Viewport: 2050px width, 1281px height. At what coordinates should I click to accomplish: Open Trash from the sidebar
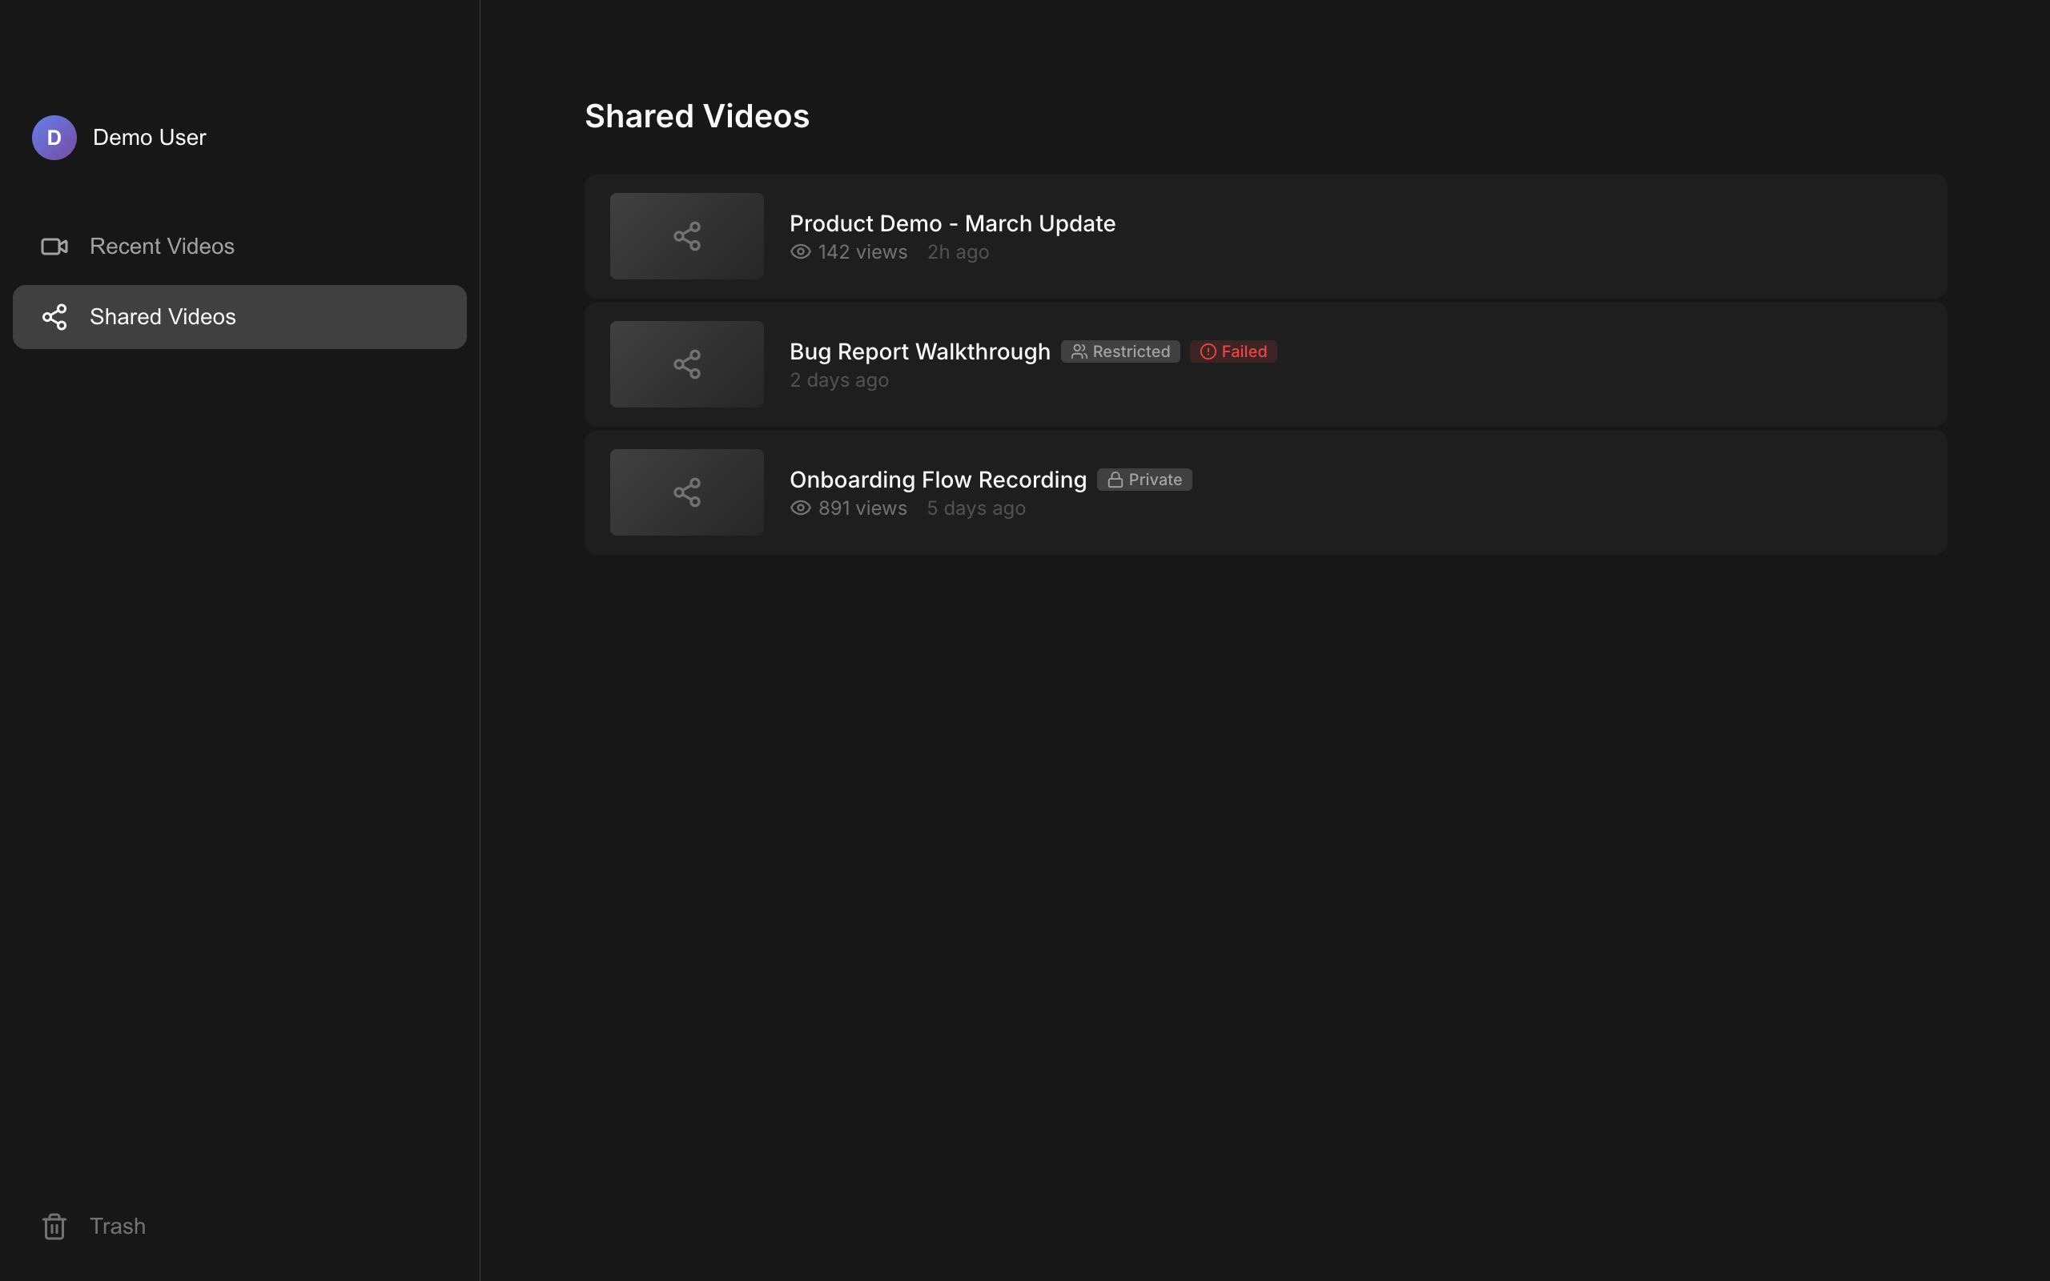[x=118, y=1226]
